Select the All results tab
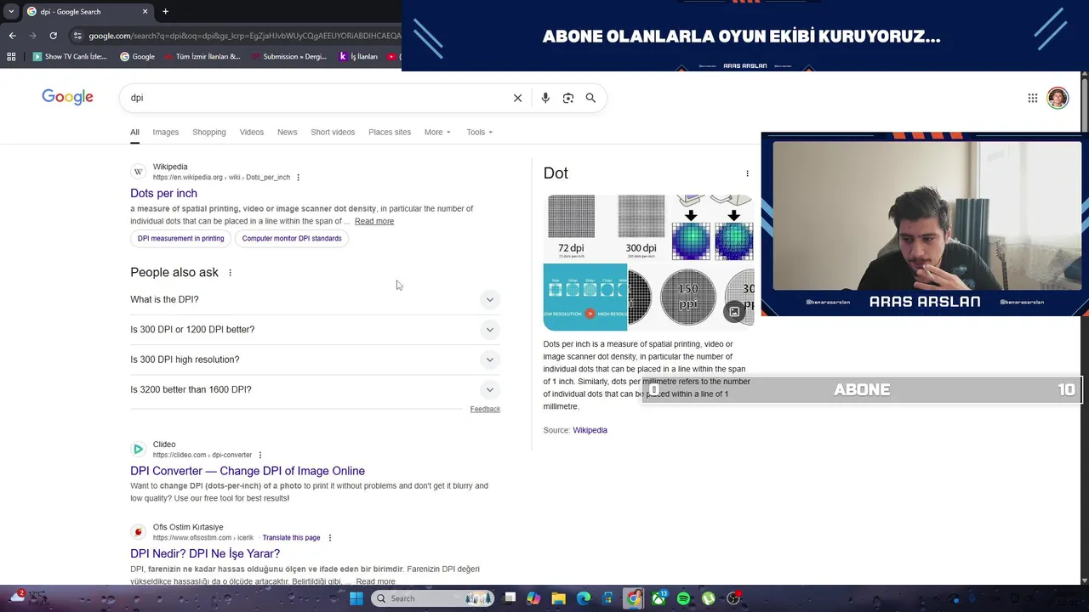This screenshot has height=612, width=1089. click(x=134, y=132)
